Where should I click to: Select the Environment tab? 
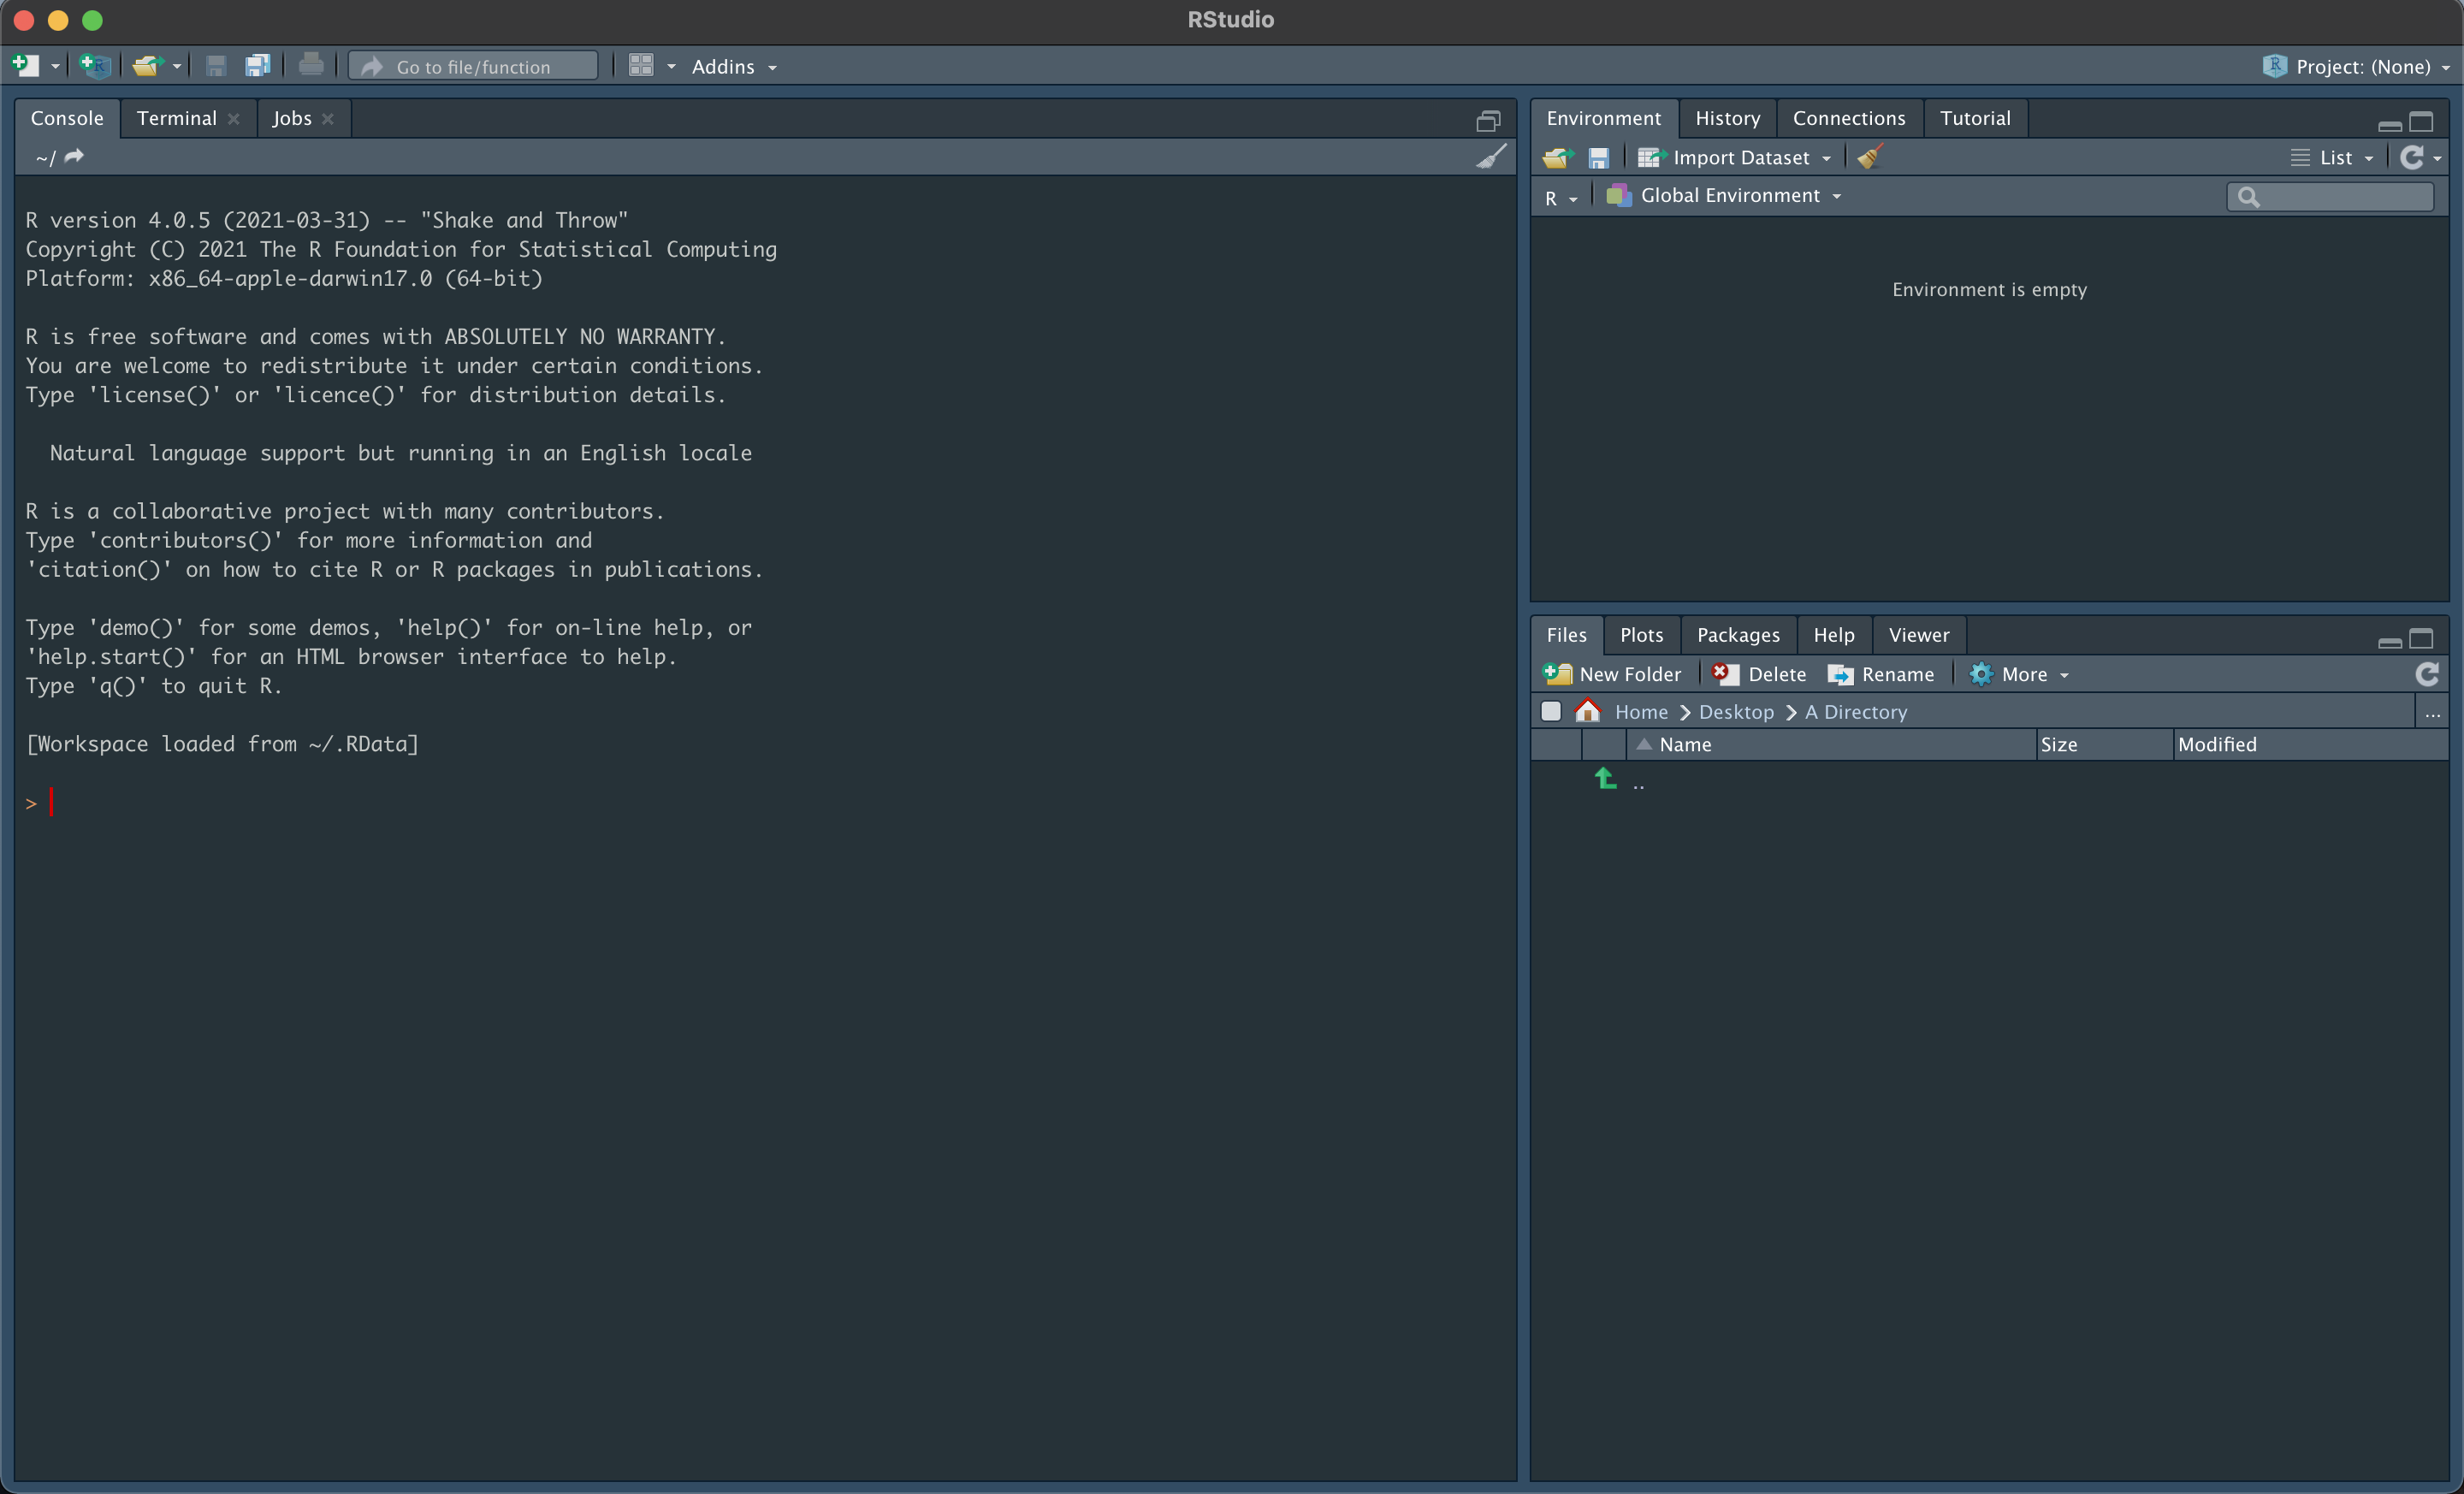click(x=1603, y=118)
